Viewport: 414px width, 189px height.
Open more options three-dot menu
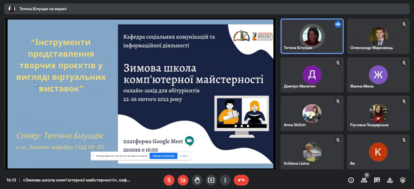click(225, 180)
